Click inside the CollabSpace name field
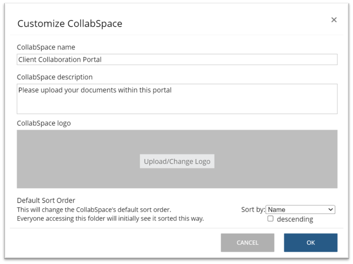The height and width of the screenshot is (264, 353). click(x=177, y=59)
